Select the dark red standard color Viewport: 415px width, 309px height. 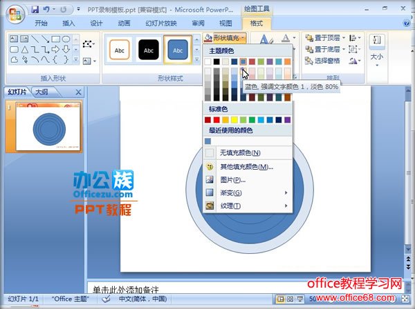[207, 120]
